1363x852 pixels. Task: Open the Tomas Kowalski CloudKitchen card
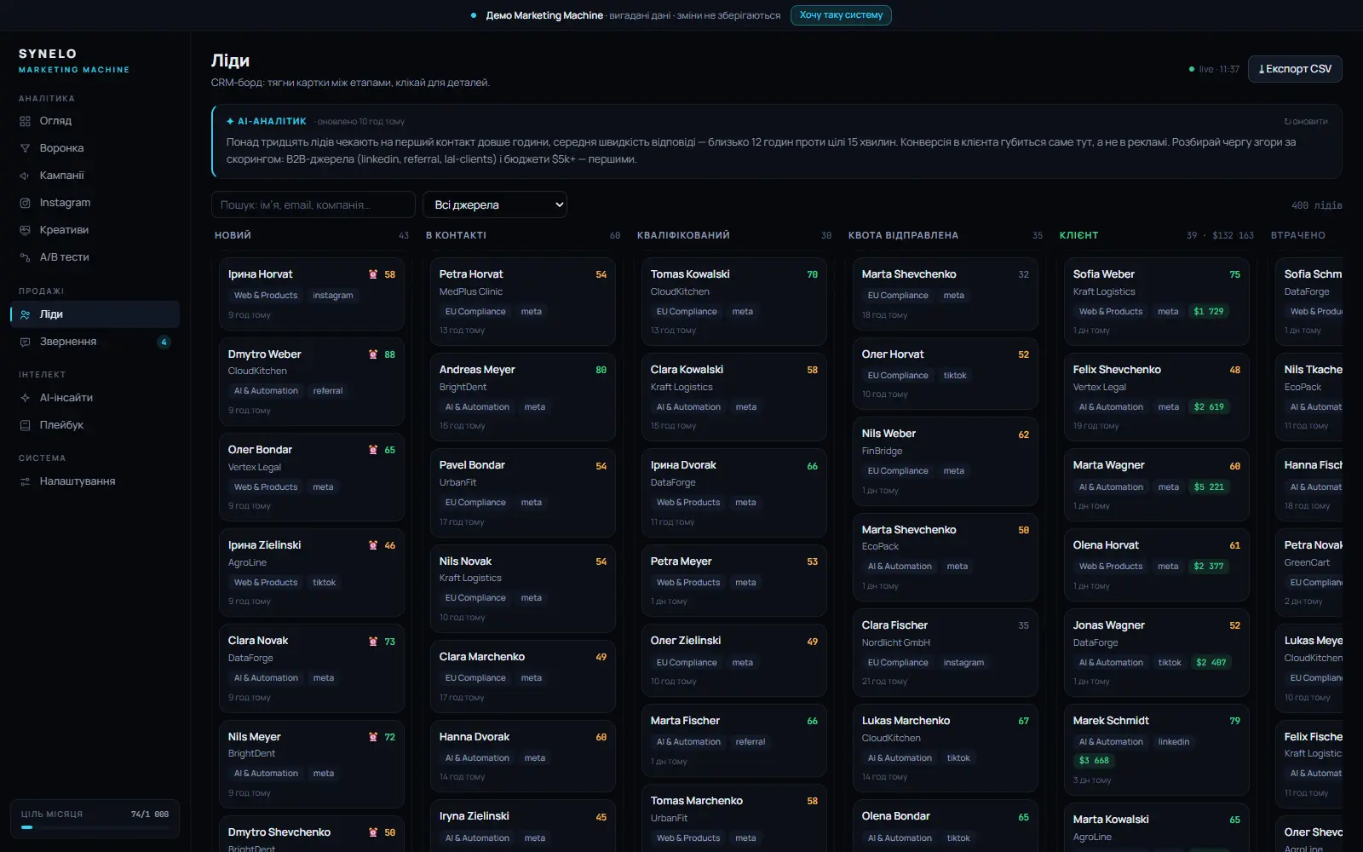point(734,302)
